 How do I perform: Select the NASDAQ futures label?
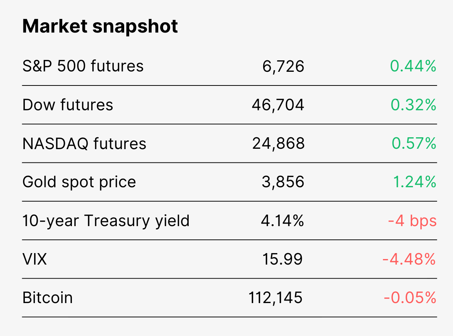click(85, 144)
